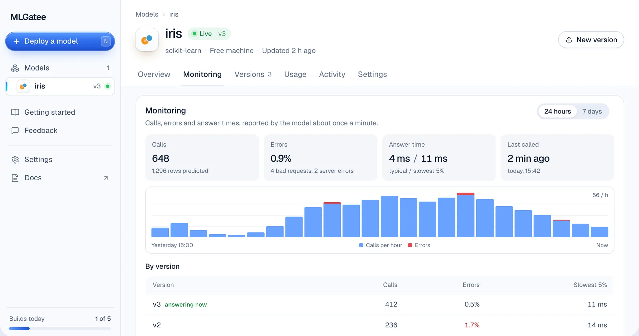Open the Activity tab
This screenshot has width=639, height=336.
point(332,75)
